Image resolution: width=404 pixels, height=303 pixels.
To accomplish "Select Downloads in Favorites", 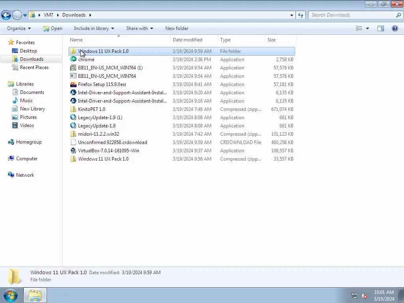I will [32, 59].
